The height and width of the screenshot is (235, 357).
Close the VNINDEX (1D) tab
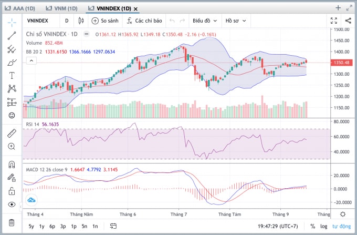pos(135,9)
